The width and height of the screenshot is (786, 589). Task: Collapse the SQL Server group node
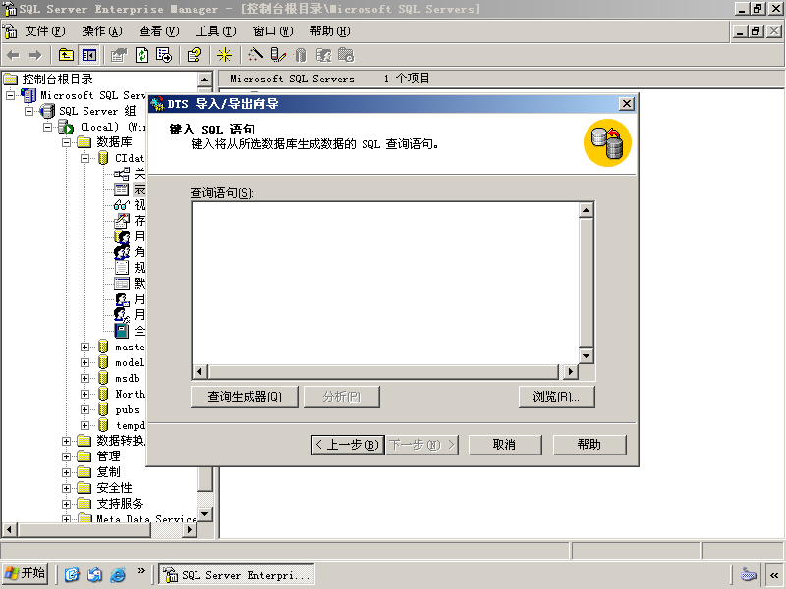pyautogui.click(x=29, y=111)
